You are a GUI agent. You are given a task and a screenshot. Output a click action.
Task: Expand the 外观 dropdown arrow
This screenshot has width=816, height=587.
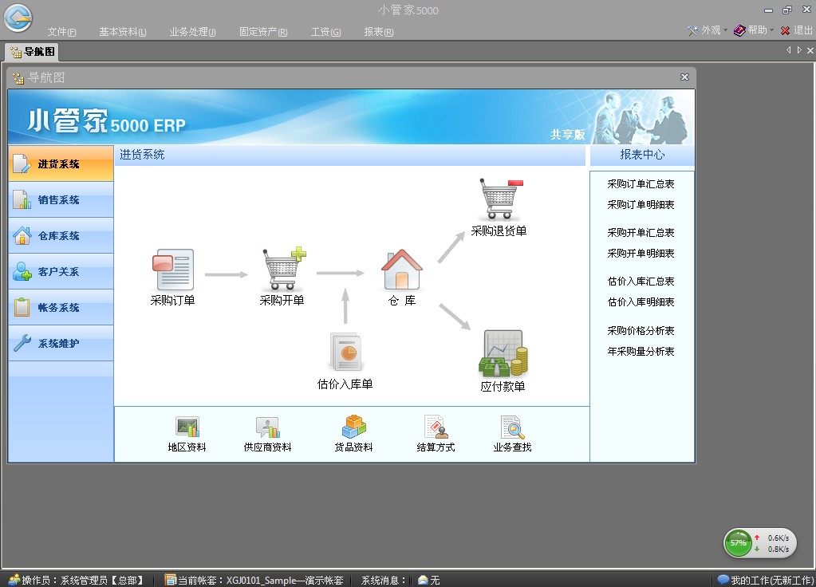coord(725,30)
